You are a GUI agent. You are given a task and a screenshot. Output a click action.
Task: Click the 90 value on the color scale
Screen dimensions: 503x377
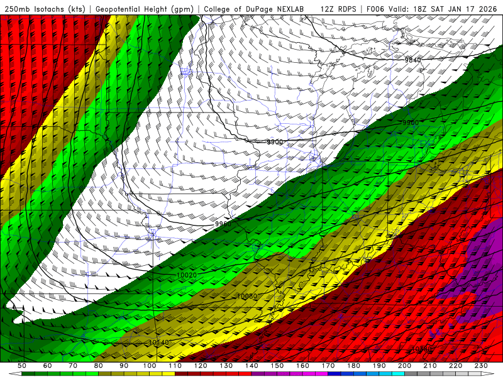point(124,366)
